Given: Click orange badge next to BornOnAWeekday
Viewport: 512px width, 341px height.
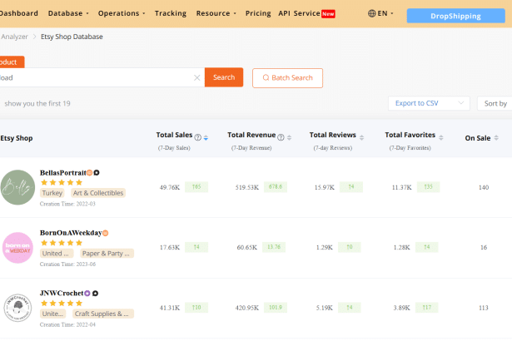Looking at the screenshot, I should click(105, 233).
